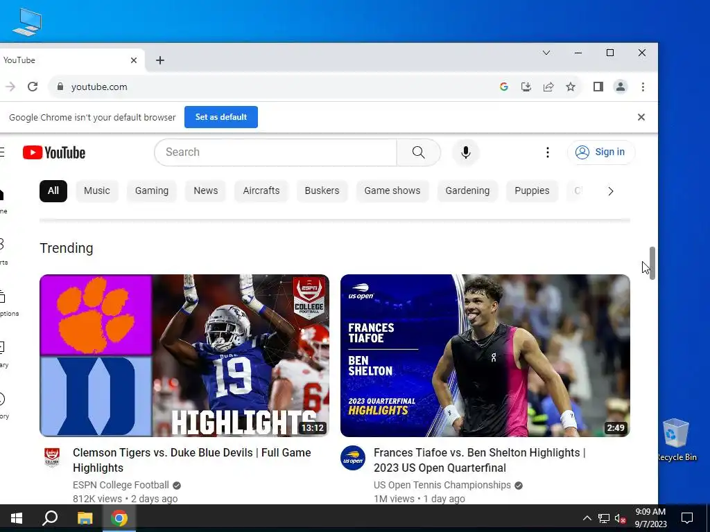View site information lock icon

pos(60,87)
